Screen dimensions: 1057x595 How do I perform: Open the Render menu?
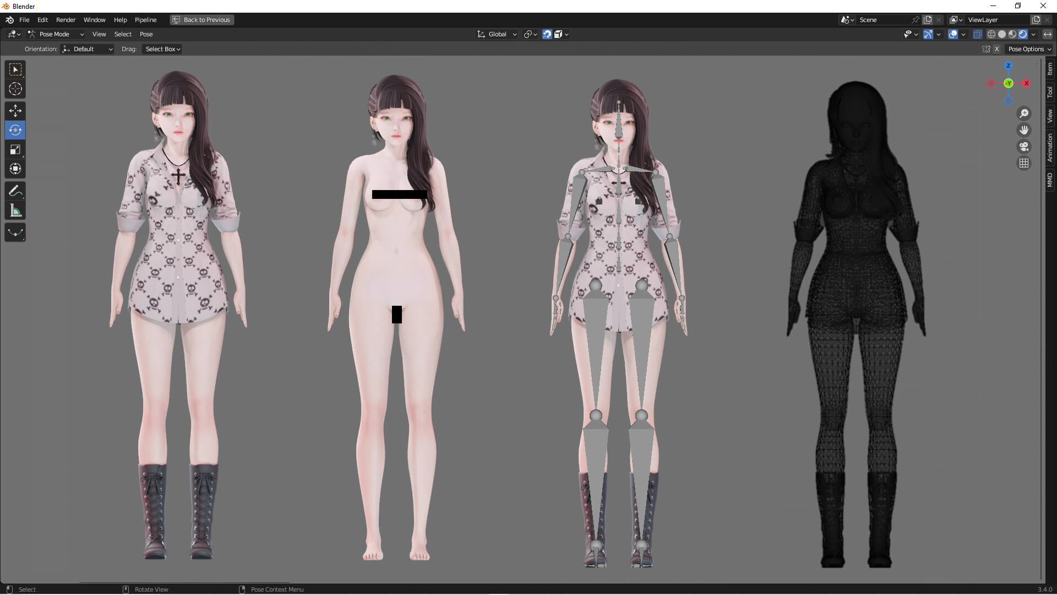[x=66, y=20]
